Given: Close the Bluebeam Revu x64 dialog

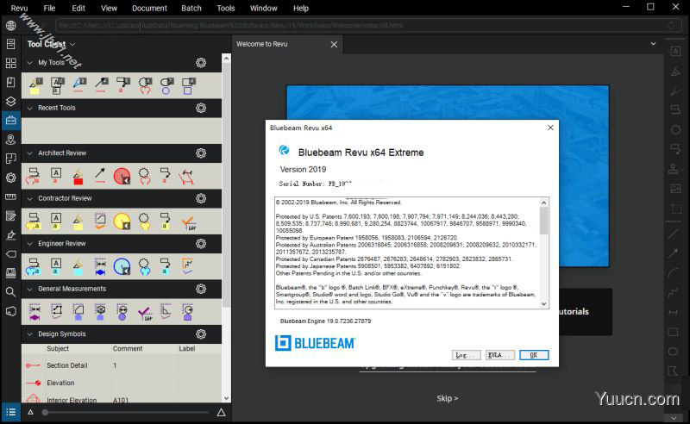Looking at the screenshot, I should tap(550, 128).
